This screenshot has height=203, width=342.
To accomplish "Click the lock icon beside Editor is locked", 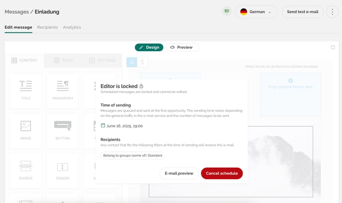I will click(x=141, y=86).
